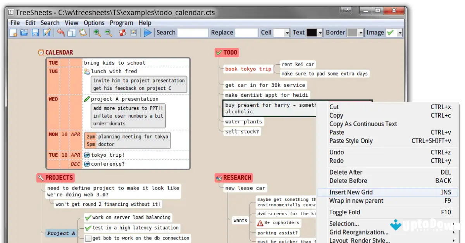The width and height of the screenshot is (465, 243).
Task: Click the blue Run arrow icon
Action: tap(148, 33)
